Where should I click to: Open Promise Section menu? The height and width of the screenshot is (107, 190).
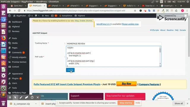pyautogui.click(x=19, y=62)
